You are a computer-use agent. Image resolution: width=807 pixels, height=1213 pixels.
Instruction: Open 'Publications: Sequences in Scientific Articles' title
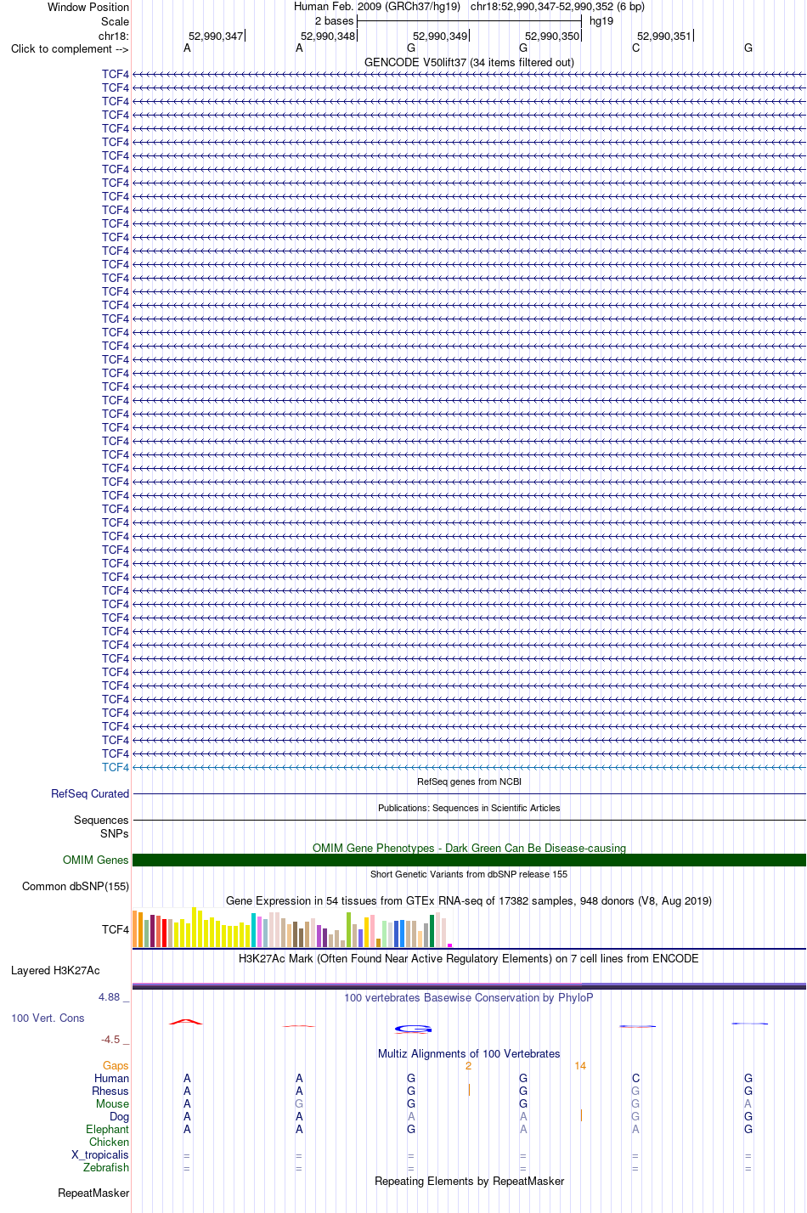(x=469, y=808)
